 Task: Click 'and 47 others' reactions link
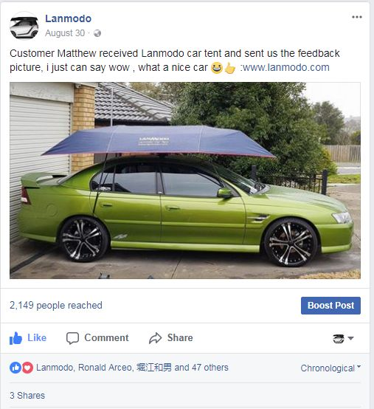[x=201, y=368]
